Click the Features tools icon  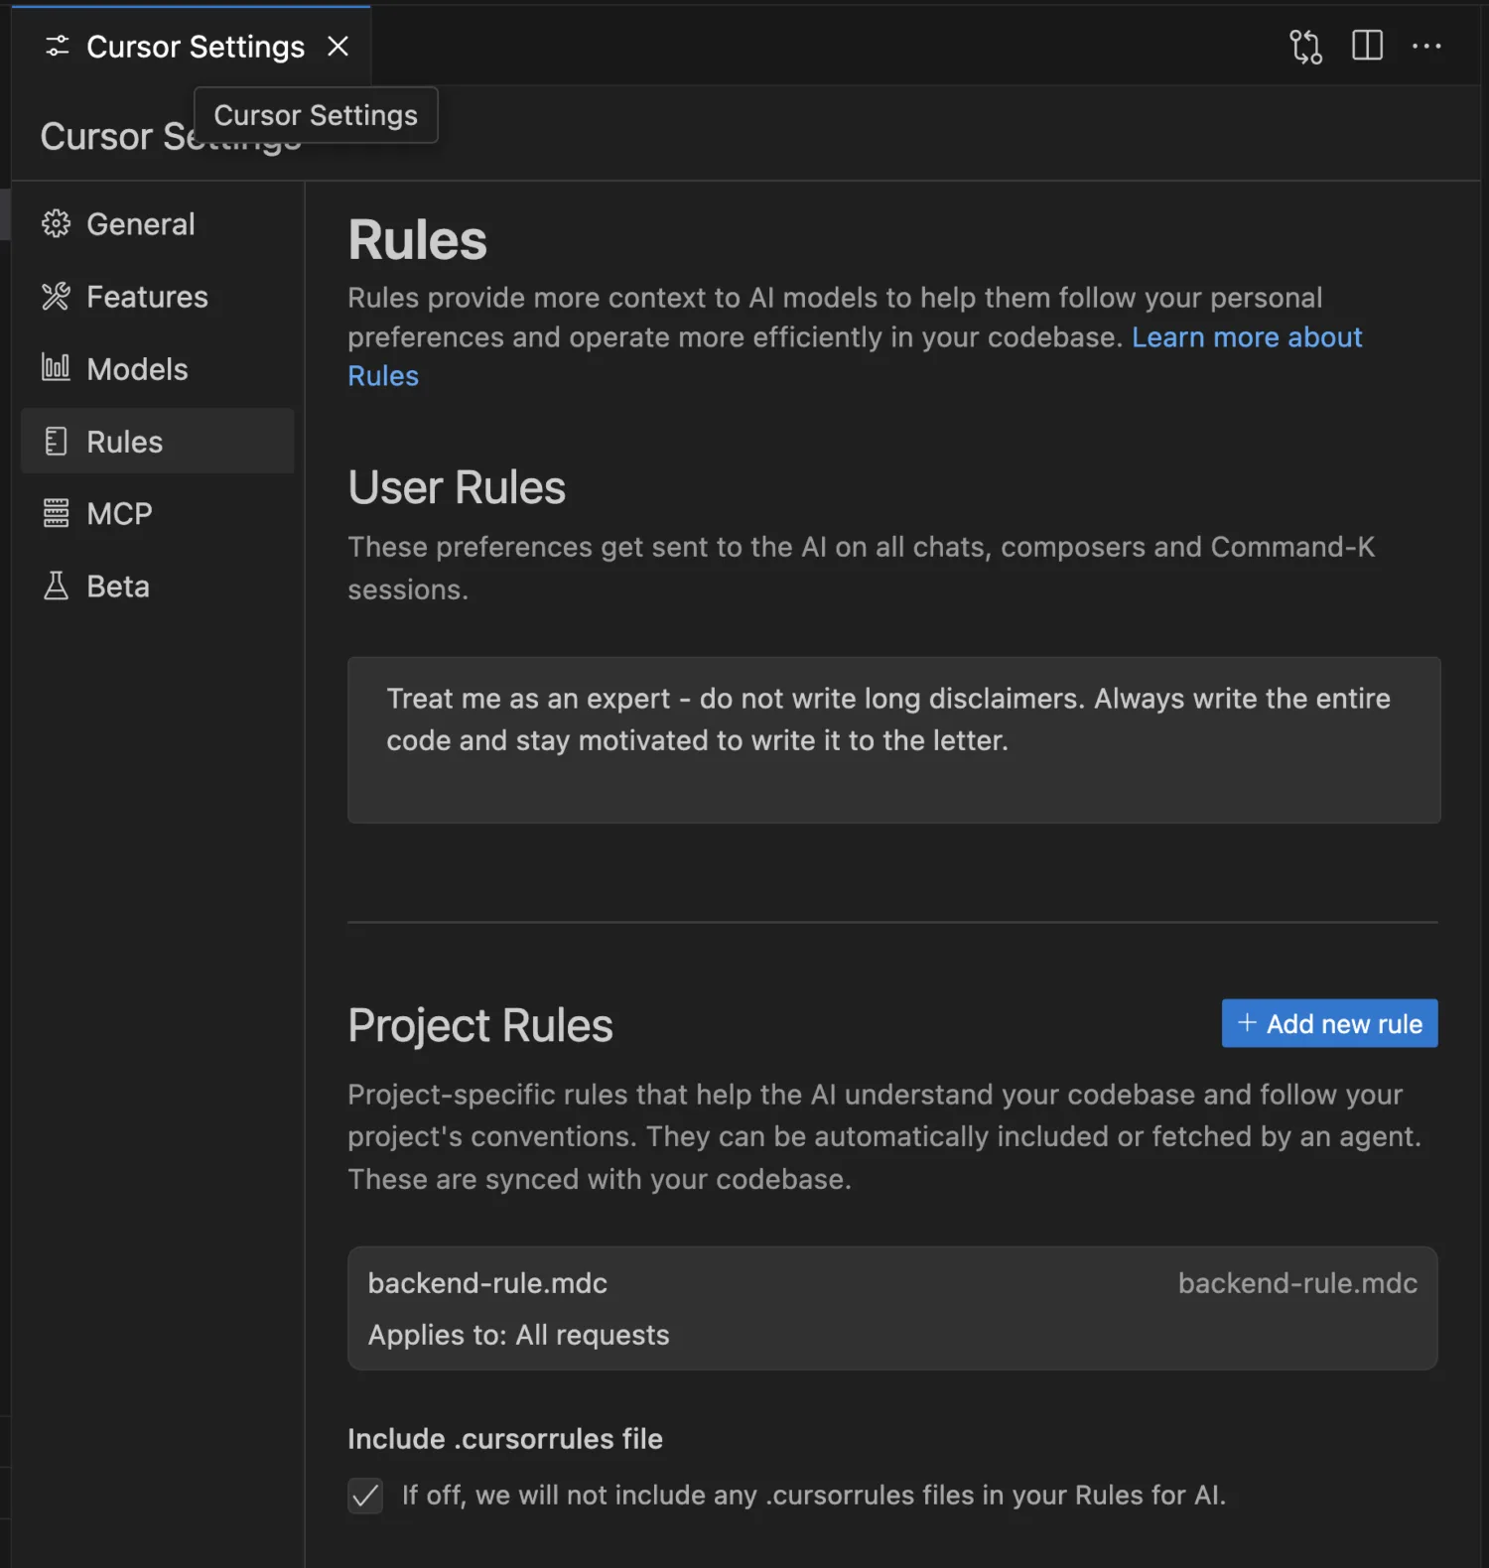pyautogui.click(x=56, y=297)
